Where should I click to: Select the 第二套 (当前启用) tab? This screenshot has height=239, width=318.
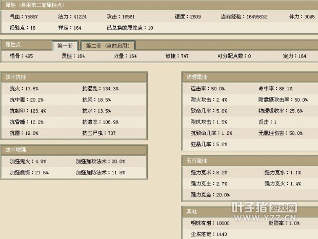point(108,46)
